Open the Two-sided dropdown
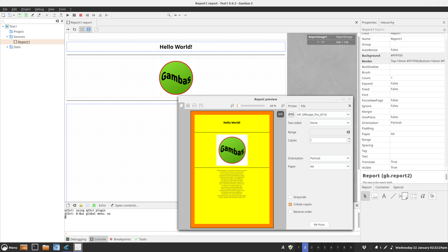Viewport: 448px width, 252px height. coord(330,123)
